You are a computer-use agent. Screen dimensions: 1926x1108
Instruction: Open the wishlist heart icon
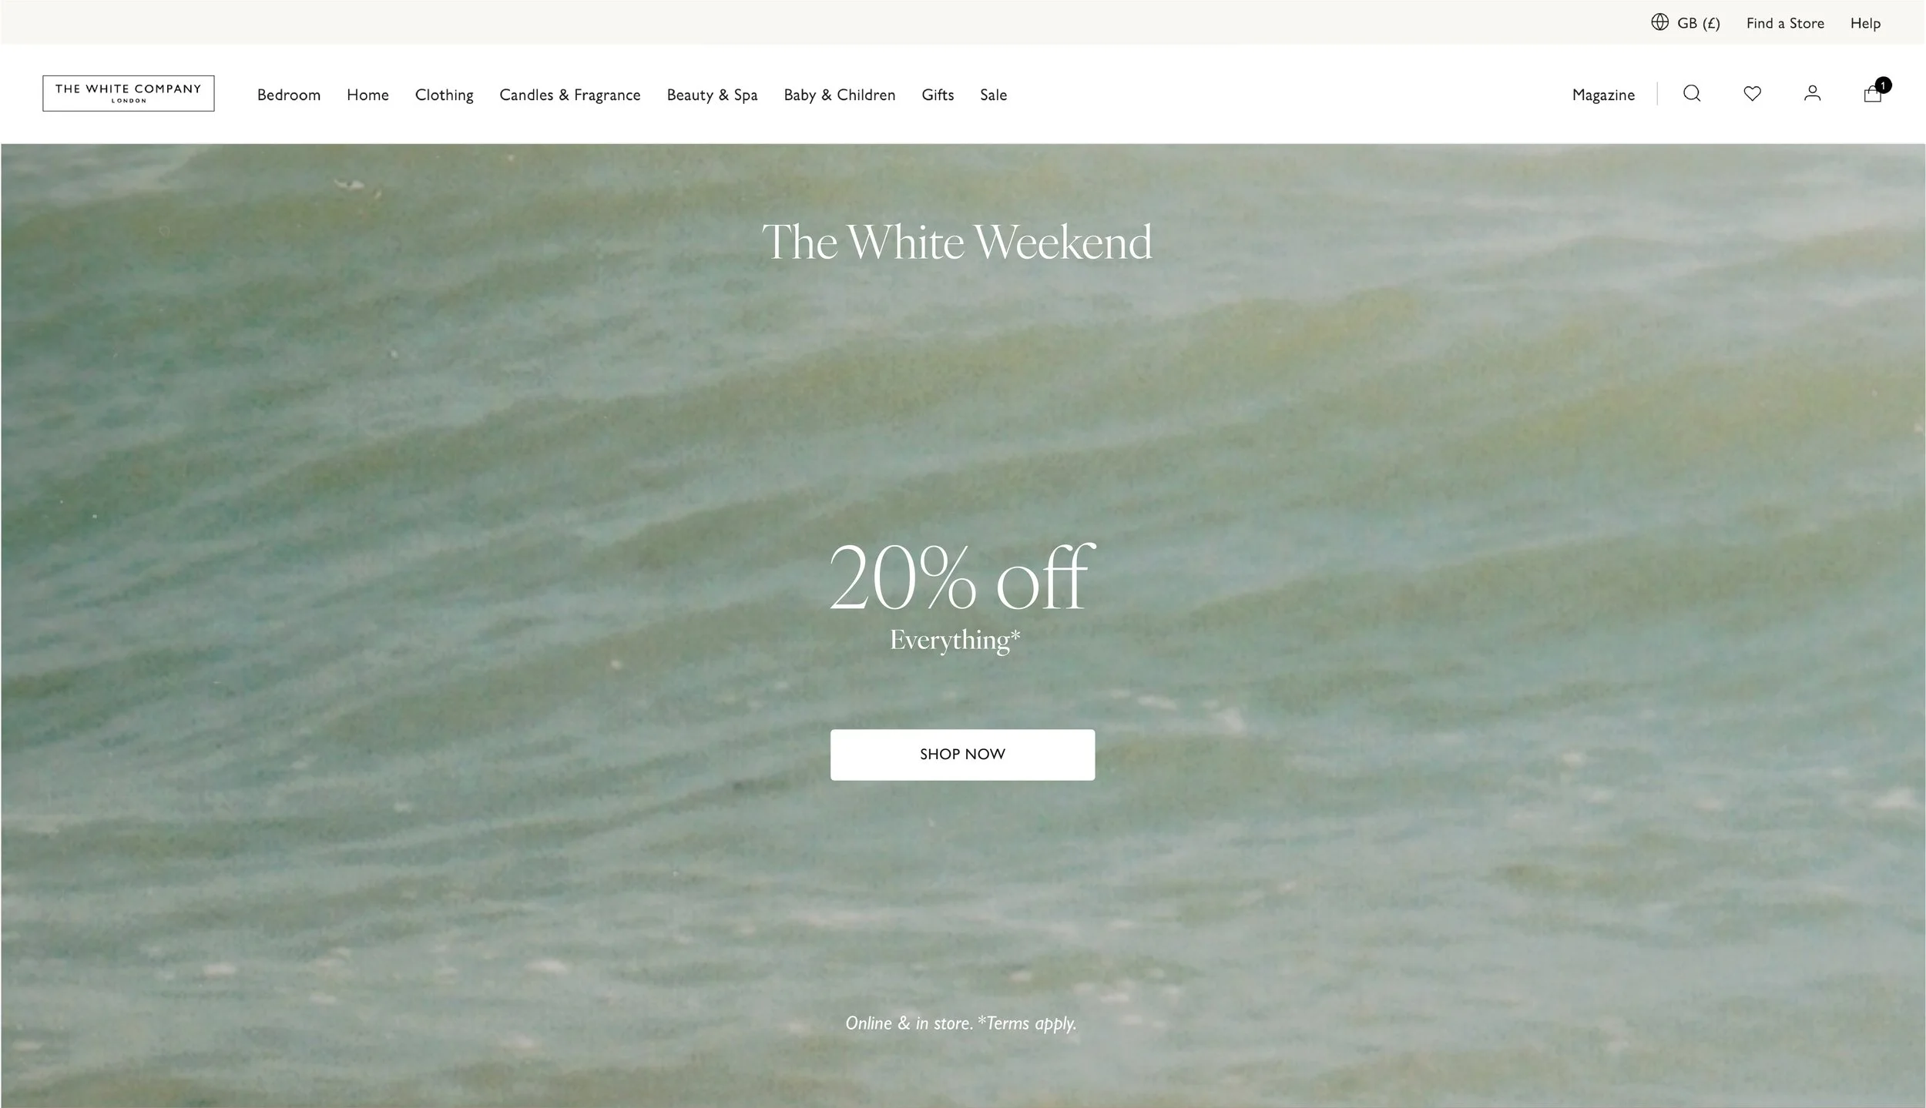click(x=1753, y=94)
